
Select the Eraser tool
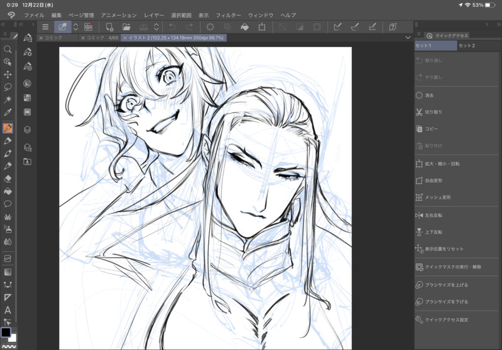coord(8,179)
